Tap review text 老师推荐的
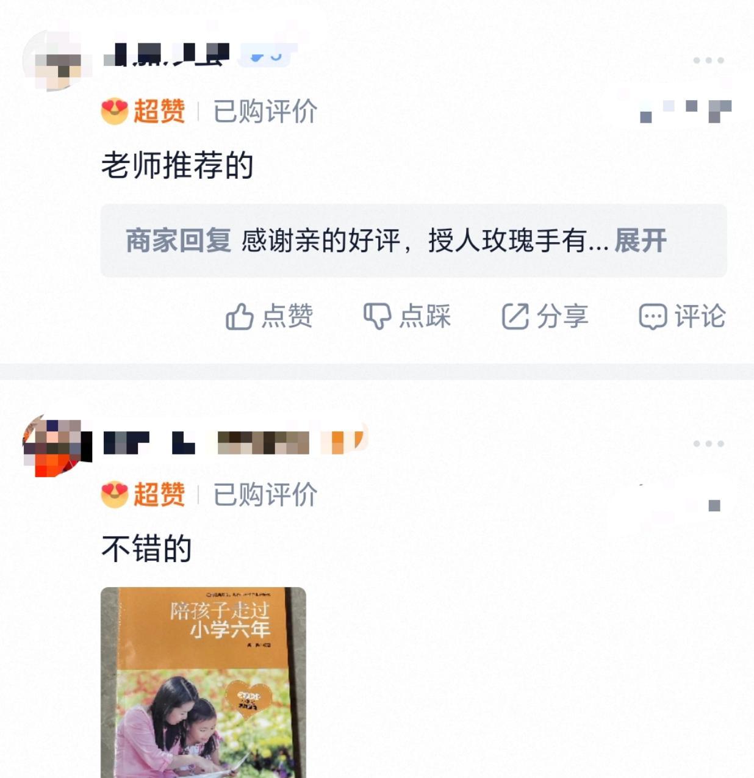This screenshot has height=778, width=754. tap(177, 165)
